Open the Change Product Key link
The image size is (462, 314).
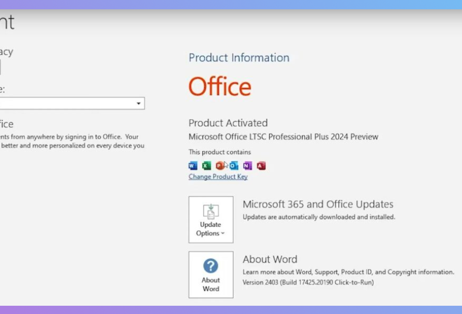(218, 177)
